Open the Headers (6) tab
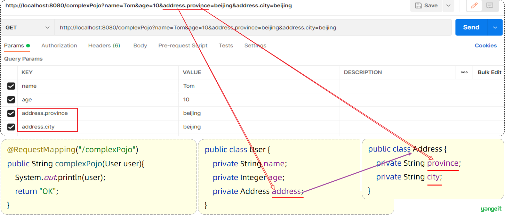 click(104, 45)
